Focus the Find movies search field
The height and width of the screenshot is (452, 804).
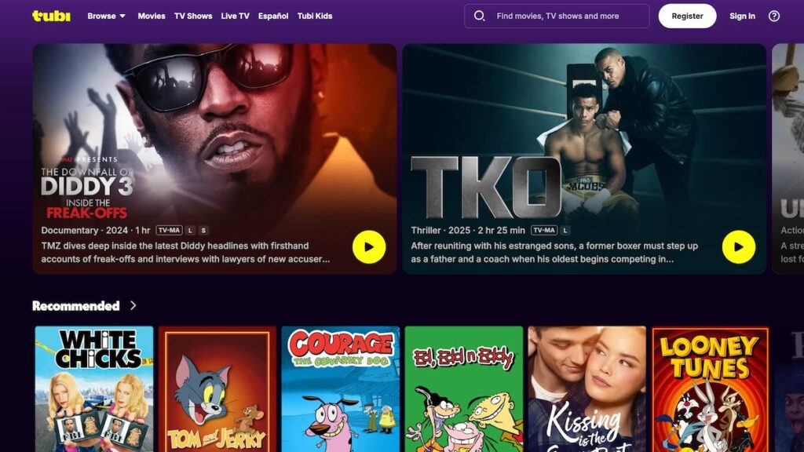557,16
